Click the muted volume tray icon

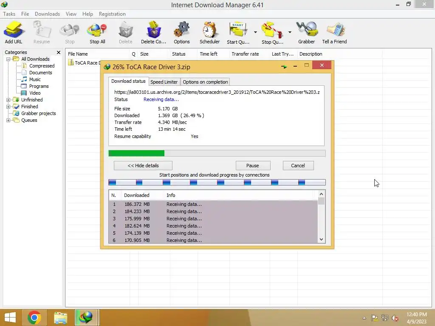395,318
